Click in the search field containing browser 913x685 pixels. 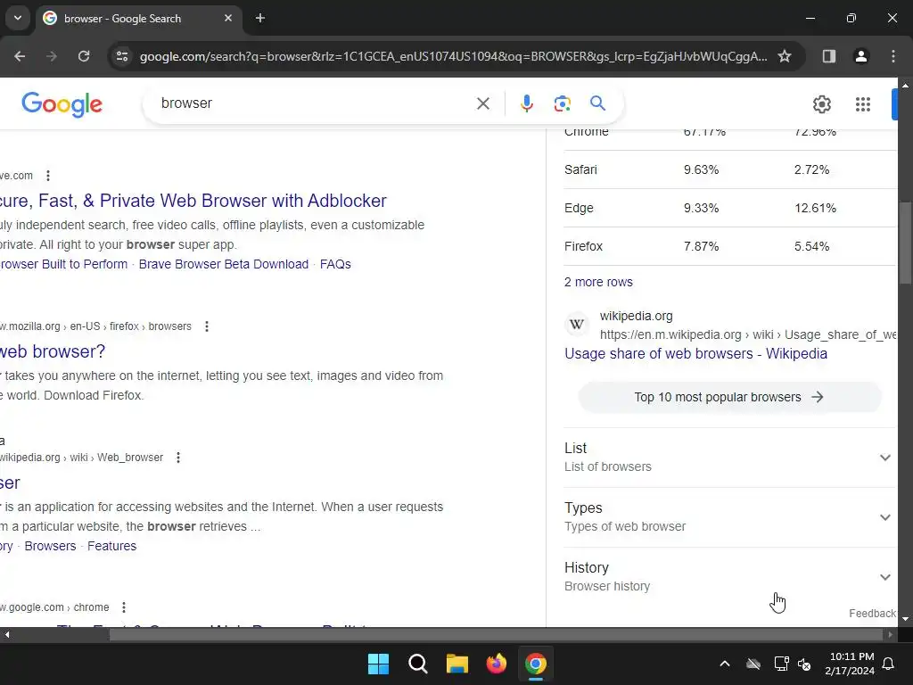(x=315, y=103)
